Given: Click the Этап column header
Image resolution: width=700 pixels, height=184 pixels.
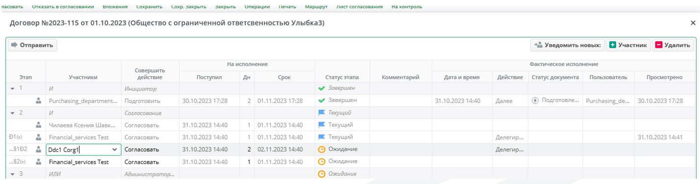Looking at the screenshot, I should (26, 77).
